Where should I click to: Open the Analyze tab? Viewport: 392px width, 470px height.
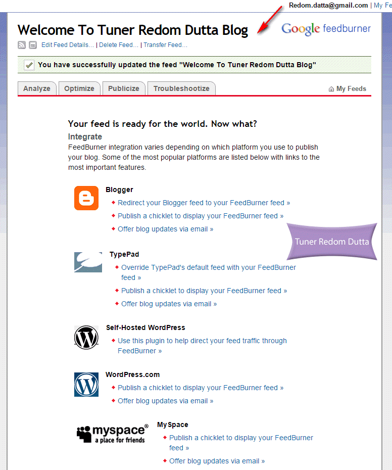pyautogui.click(x=37, y=89)
